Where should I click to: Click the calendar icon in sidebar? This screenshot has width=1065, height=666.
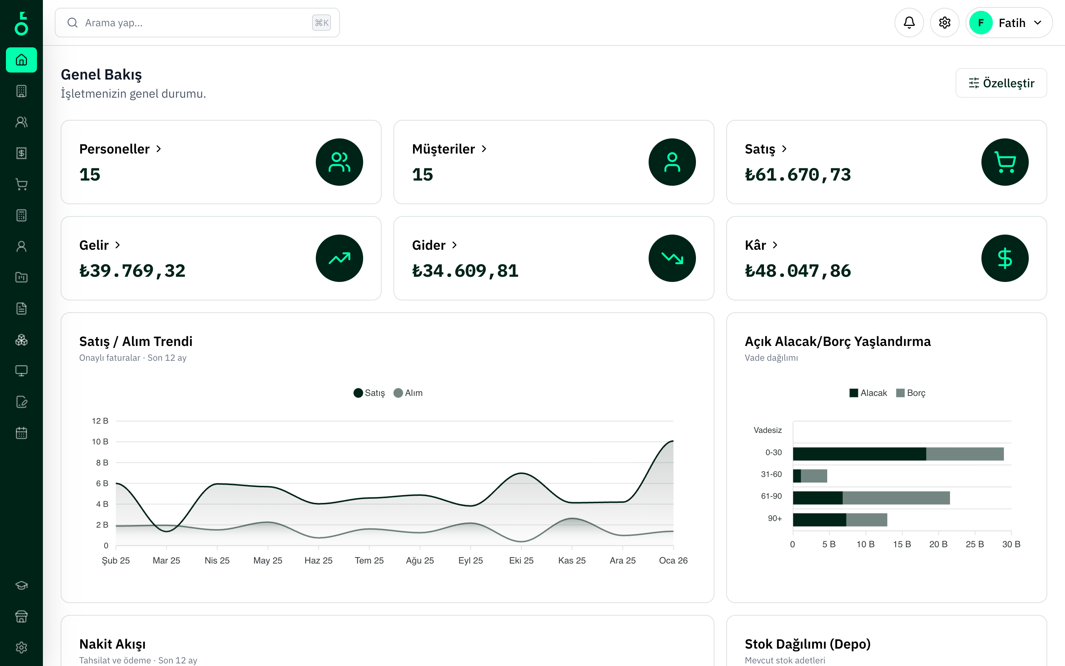click(21, 433)
